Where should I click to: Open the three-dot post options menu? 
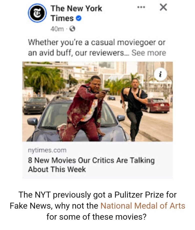[141, 7]
